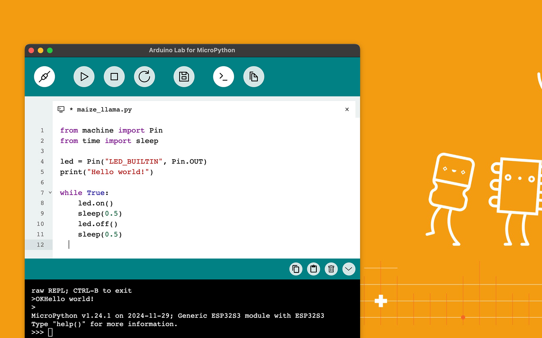542x338 pixels.
Task: Click "raw REPL; CTRL-B to exit" terminal text
Action: coord(82,291)
